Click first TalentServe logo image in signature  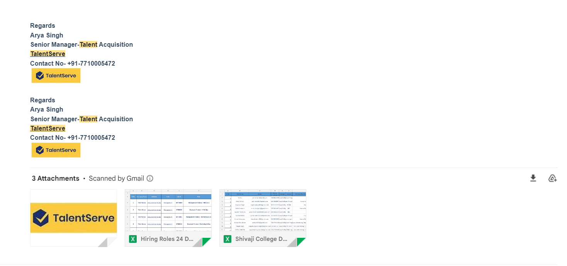coord(56,76)
